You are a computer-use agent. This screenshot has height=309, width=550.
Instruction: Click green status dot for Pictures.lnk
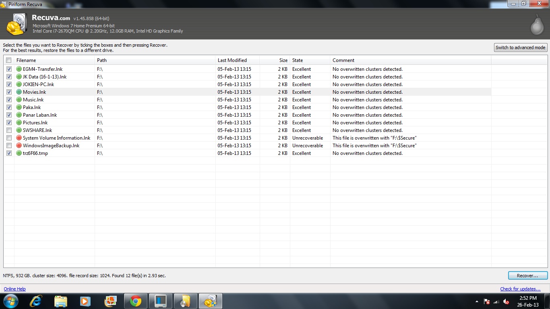pyautogui.click(x=19, y=123)
